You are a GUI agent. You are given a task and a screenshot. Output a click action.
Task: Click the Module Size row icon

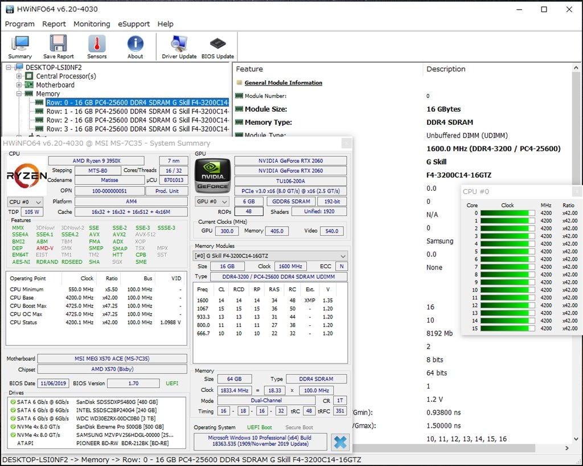click(239, 109)
